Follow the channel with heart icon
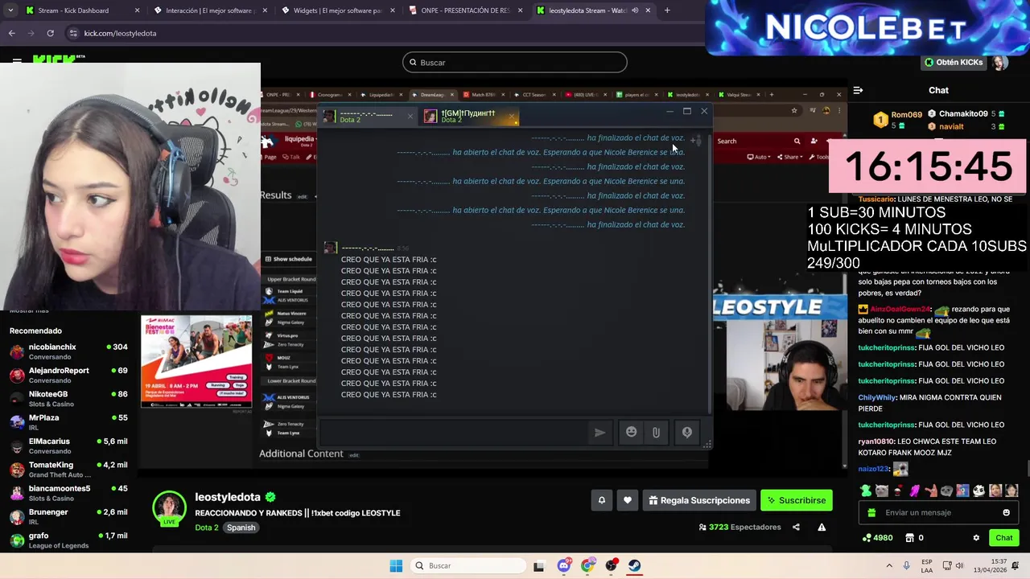 pyautogui.click(x=628, y=500)
